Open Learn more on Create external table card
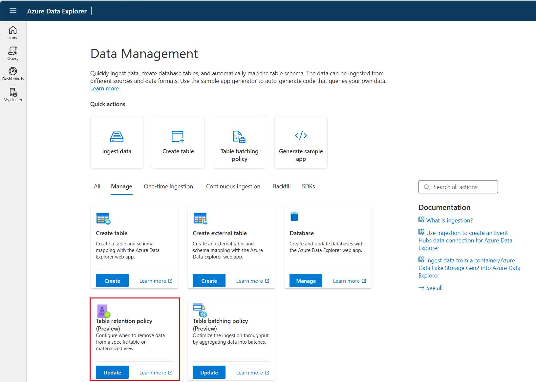Viewport: 536px width, 382px height. coord(253,281)
